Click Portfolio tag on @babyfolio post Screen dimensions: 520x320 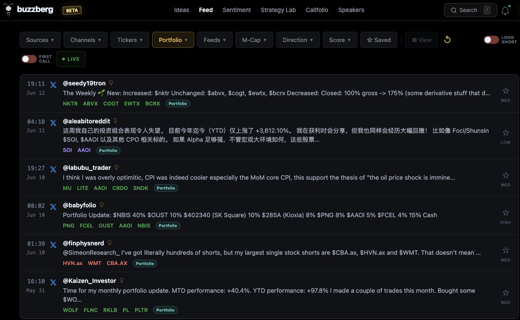pyautogui.click(x=168, y=226)
